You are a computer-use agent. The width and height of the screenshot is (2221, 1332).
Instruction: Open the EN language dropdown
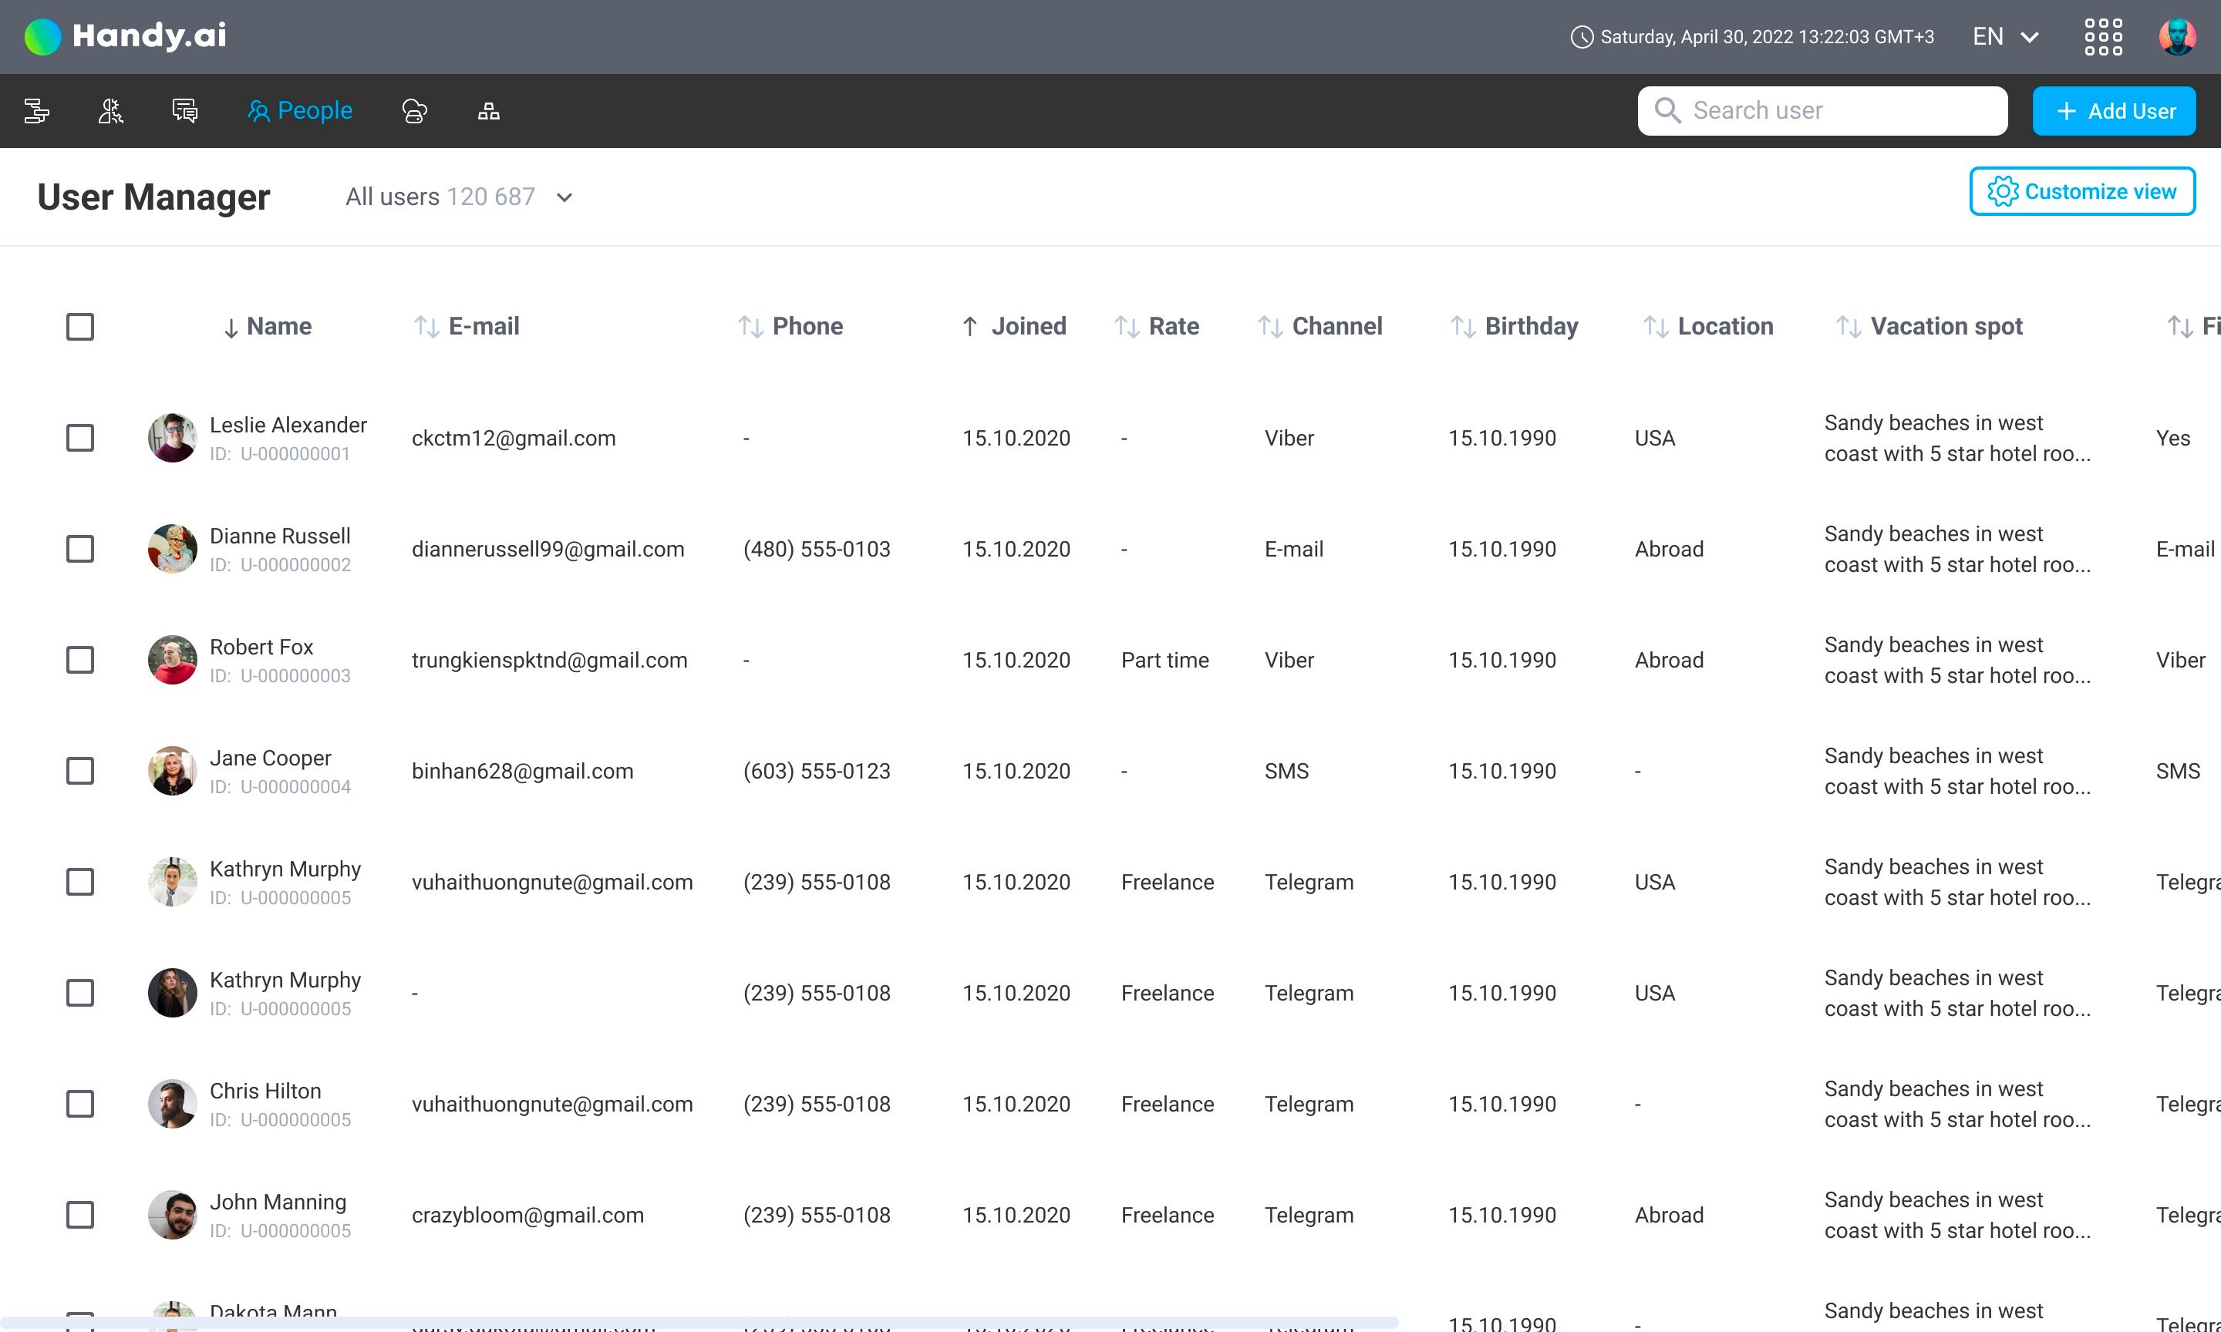(x=2004, y=37)
